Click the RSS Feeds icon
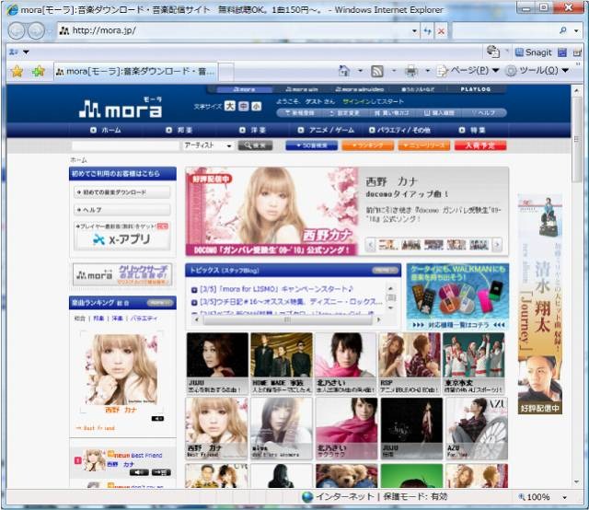 (x=377, y=71)
